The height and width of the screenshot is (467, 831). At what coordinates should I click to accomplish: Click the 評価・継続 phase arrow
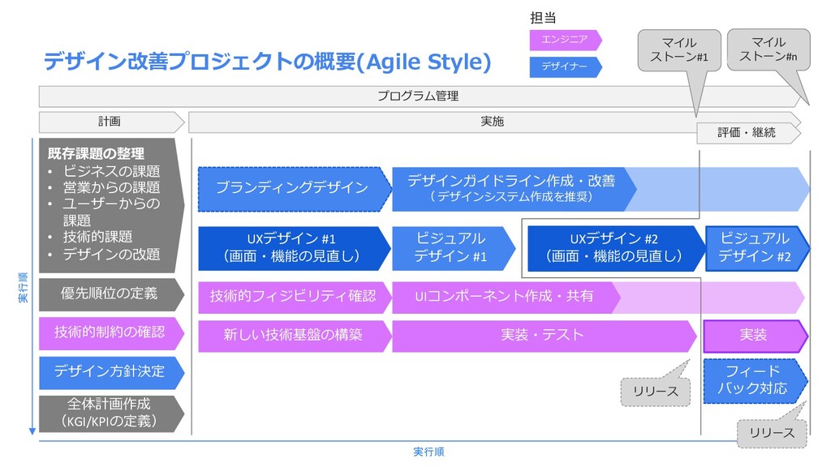point(747,133)
